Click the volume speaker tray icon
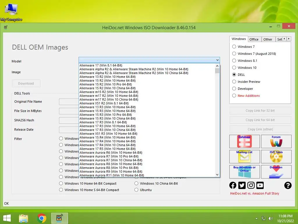298x224 pixels. coord(270,218)
